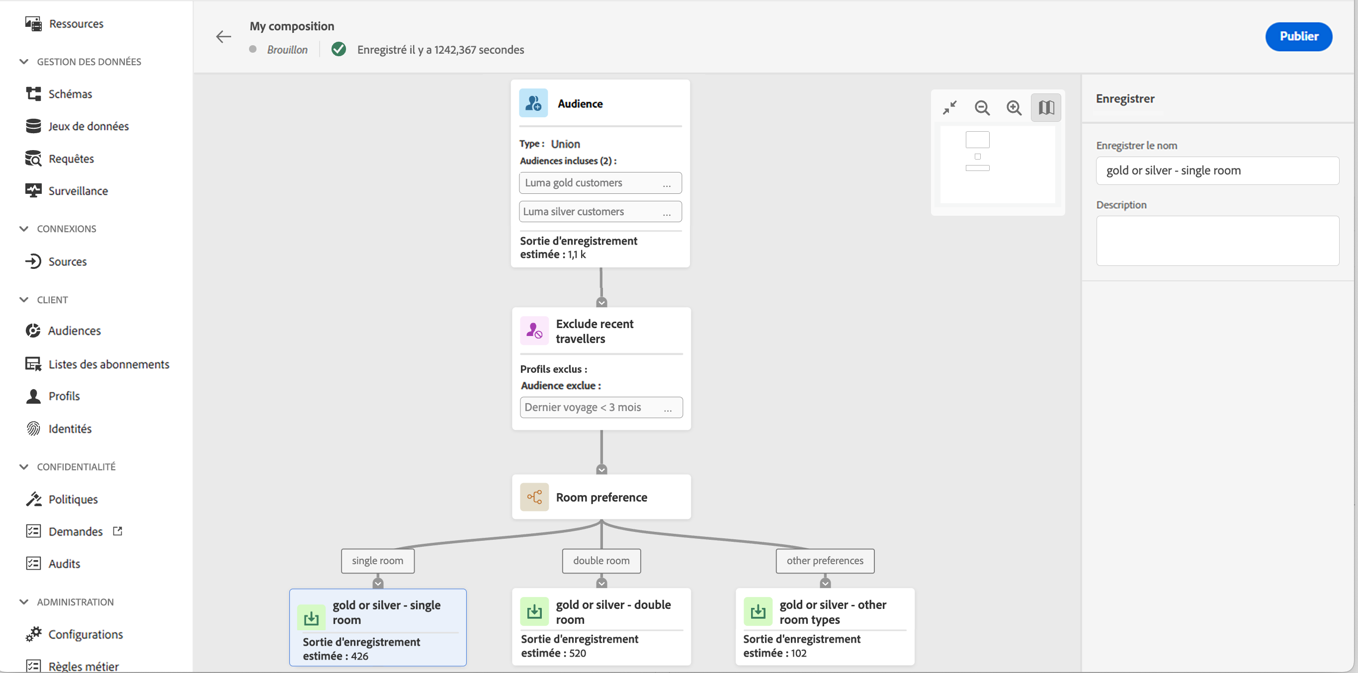
Task: Select the Exclude recent travellers icon
Action: [x=534, y=331]
